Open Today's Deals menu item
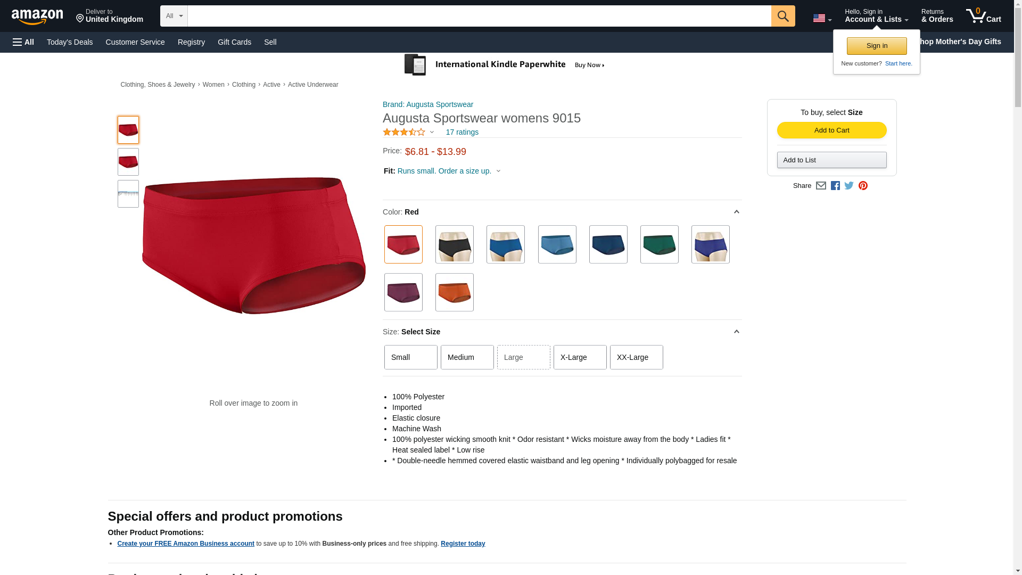 click(x=70, y=42)
